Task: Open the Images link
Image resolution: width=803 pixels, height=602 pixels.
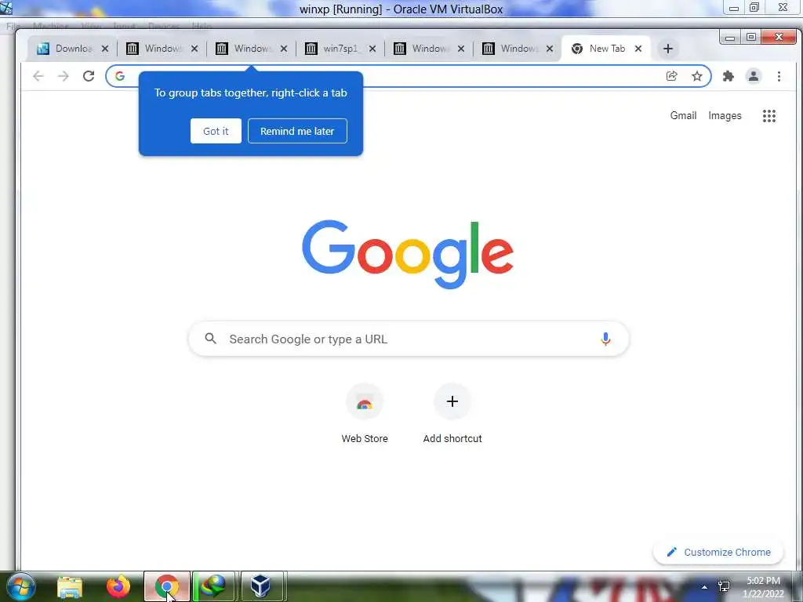Action: tap(725, 116)
